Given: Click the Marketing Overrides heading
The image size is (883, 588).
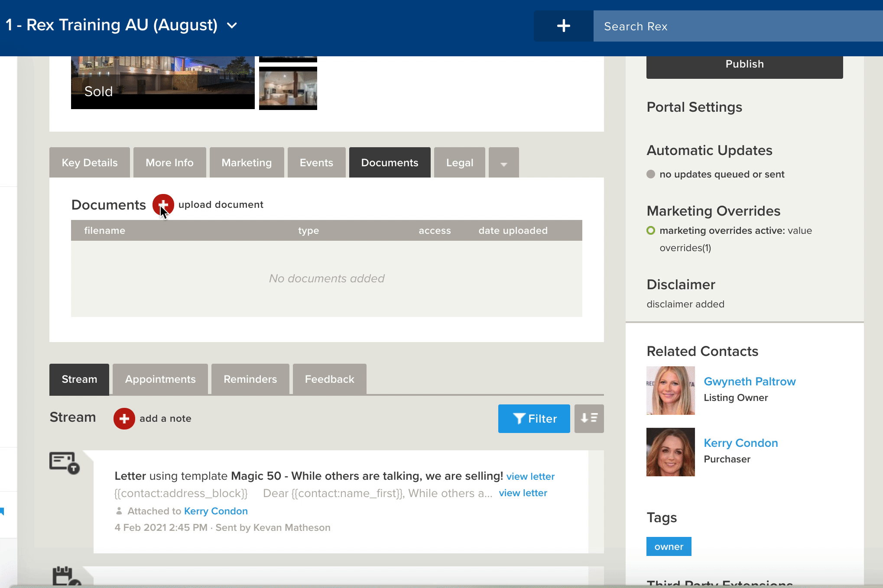Looking at the screenshot, I should click(714, 211).
